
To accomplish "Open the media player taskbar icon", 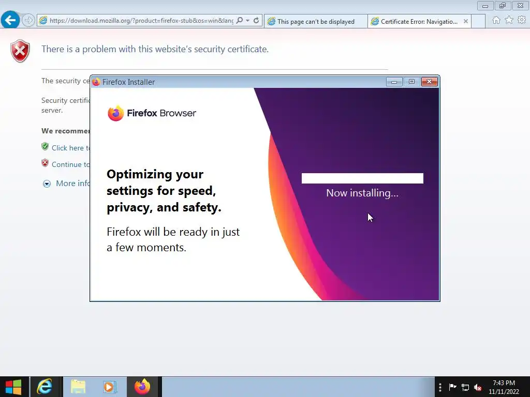I will pos(110,387).
